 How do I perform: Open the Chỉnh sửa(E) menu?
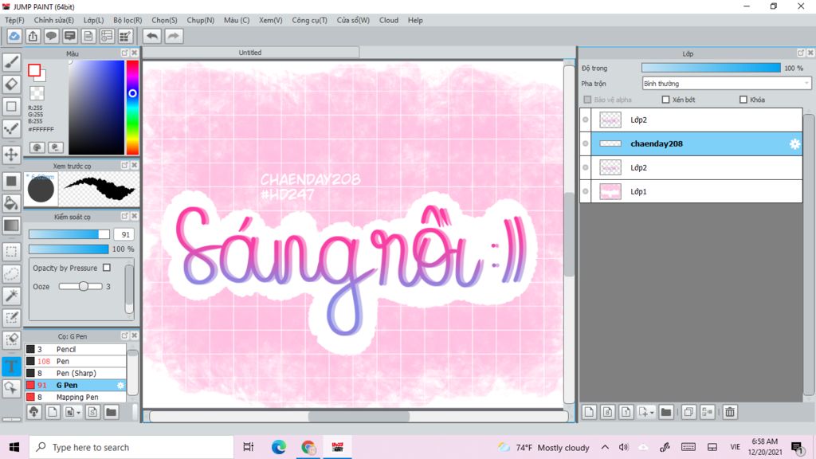pyautogui.click(x=53, y=20)
